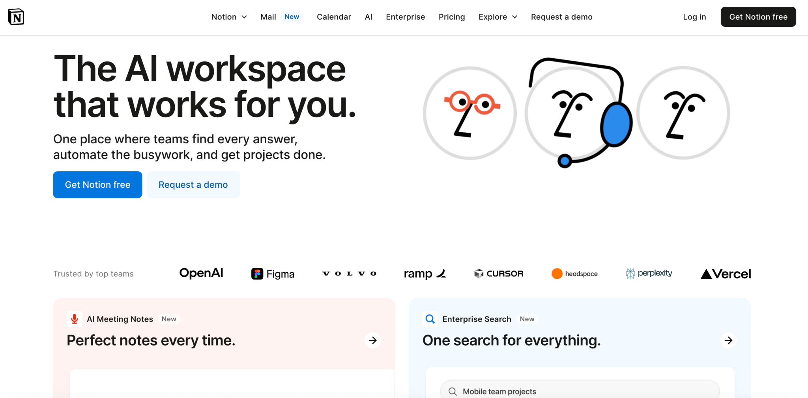
Task: Click the Enterprise Search magnifier icon
Action: [x=430, y=319]
